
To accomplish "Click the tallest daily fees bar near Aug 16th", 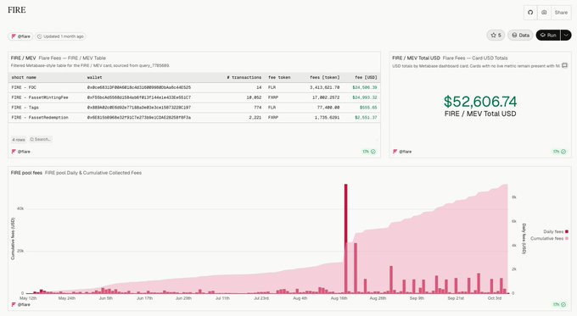I will point(346,238).
